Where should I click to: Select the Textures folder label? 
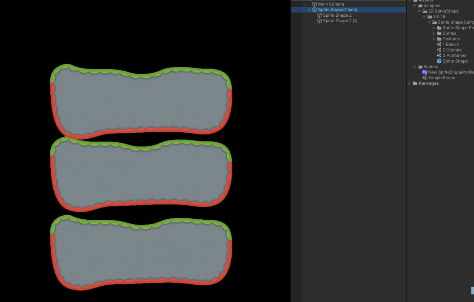coord(451,39)
